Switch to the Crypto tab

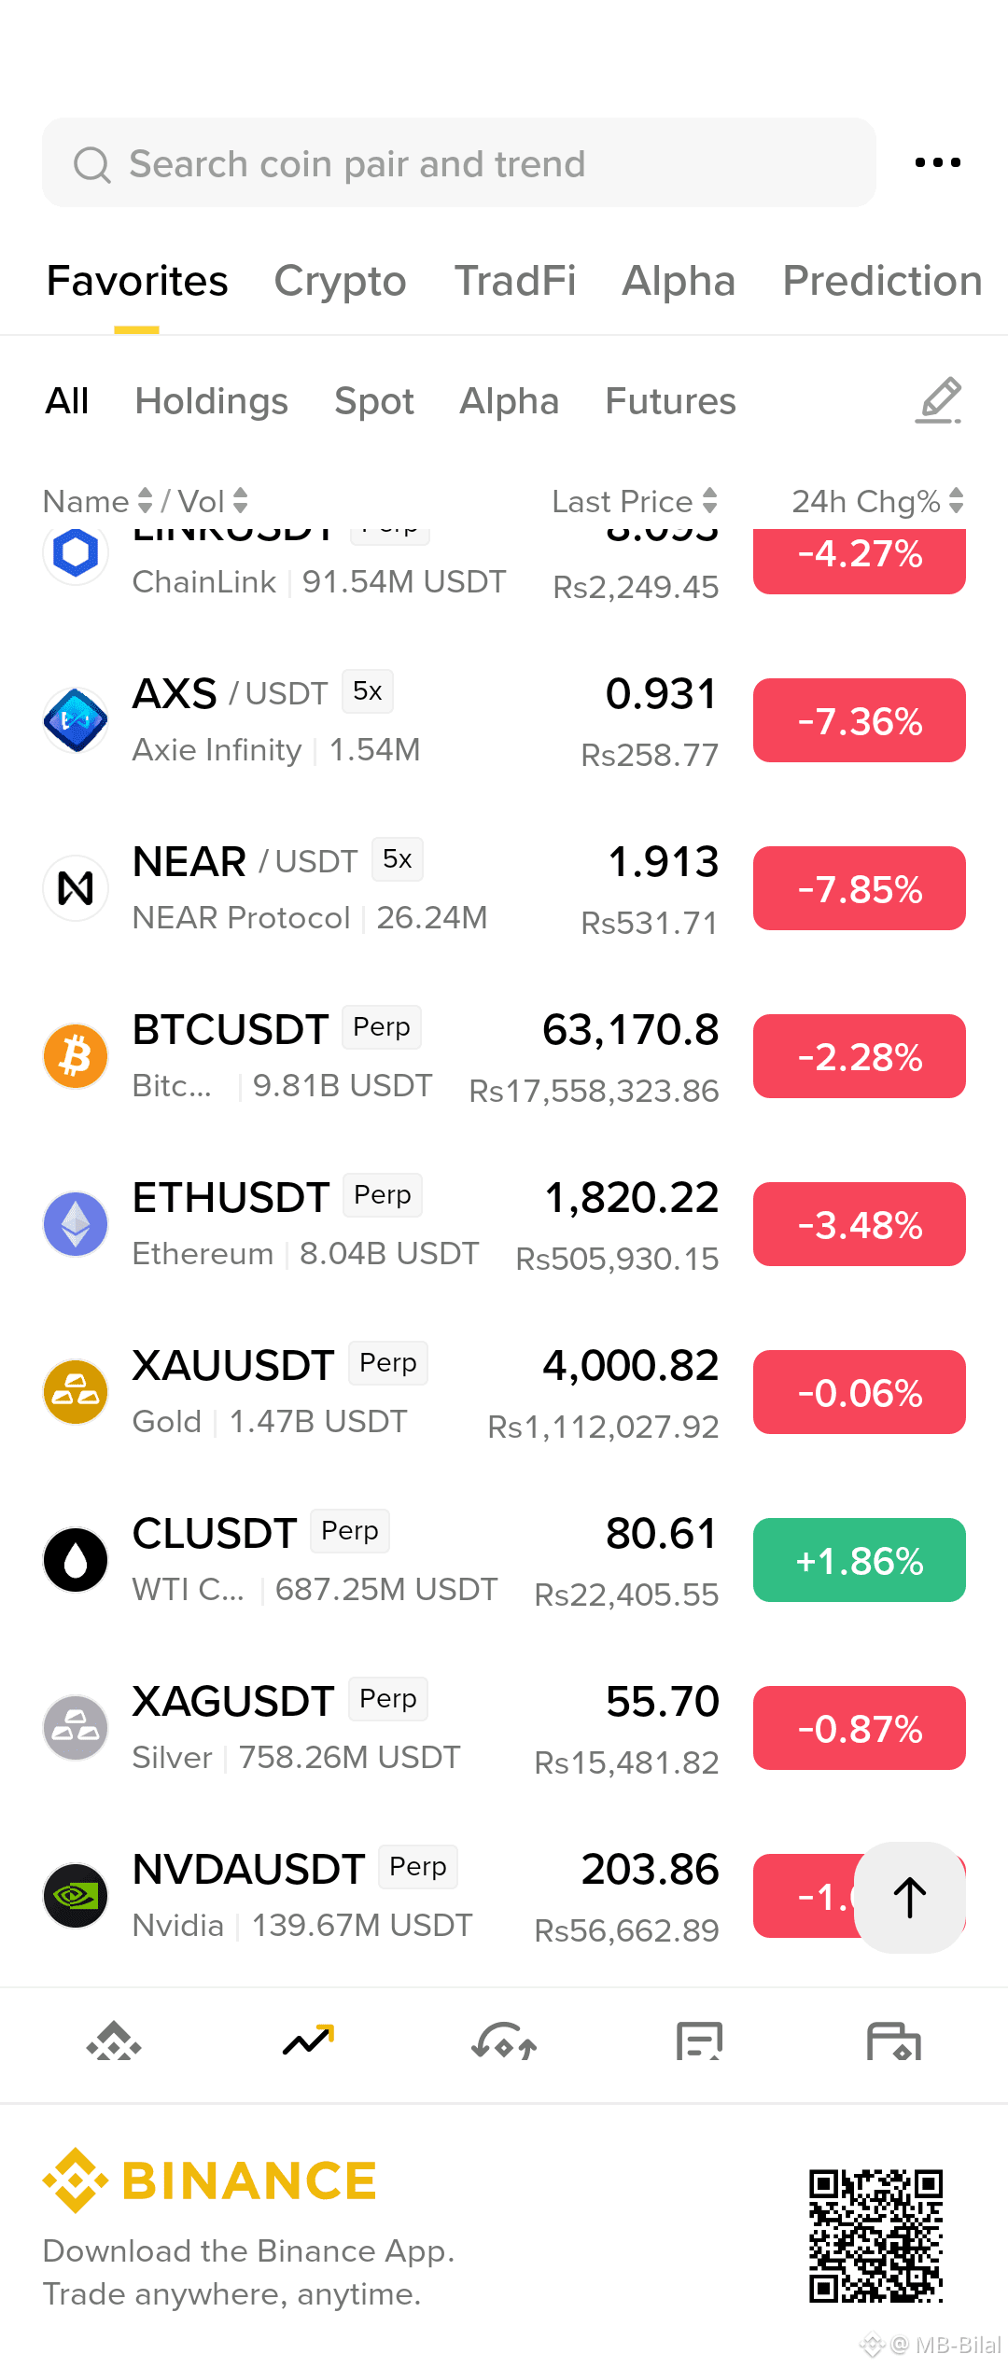[x=340, y=281]
